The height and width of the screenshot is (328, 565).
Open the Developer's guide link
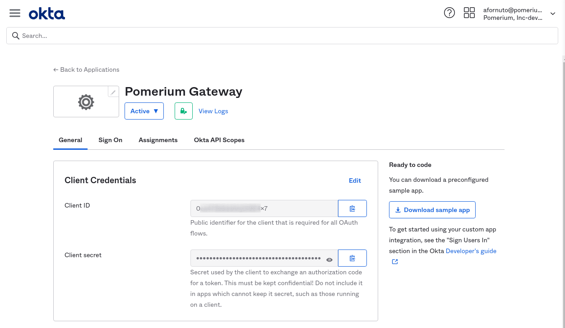(471, 251)
